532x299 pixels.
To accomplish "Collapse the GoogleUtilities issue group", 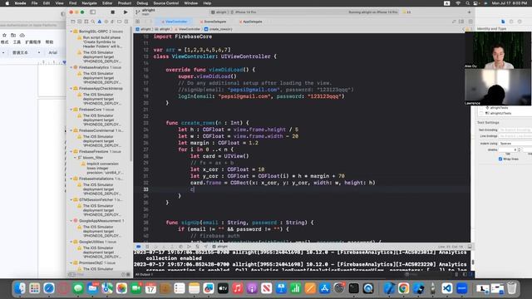I will 71,242.
